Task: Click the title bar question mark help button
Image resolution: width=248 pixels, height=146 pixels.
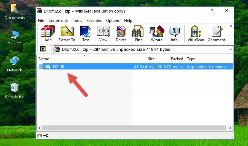Action: [212, 11]
